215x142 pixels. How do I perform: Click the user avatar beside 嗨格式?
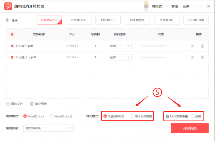[146, 6]
